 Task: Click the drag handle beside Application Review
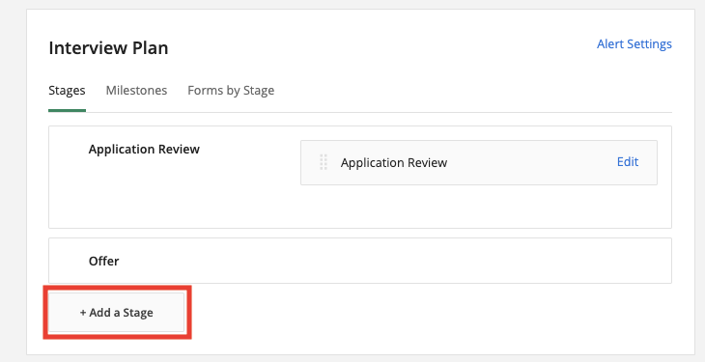(x=324, y=162)
